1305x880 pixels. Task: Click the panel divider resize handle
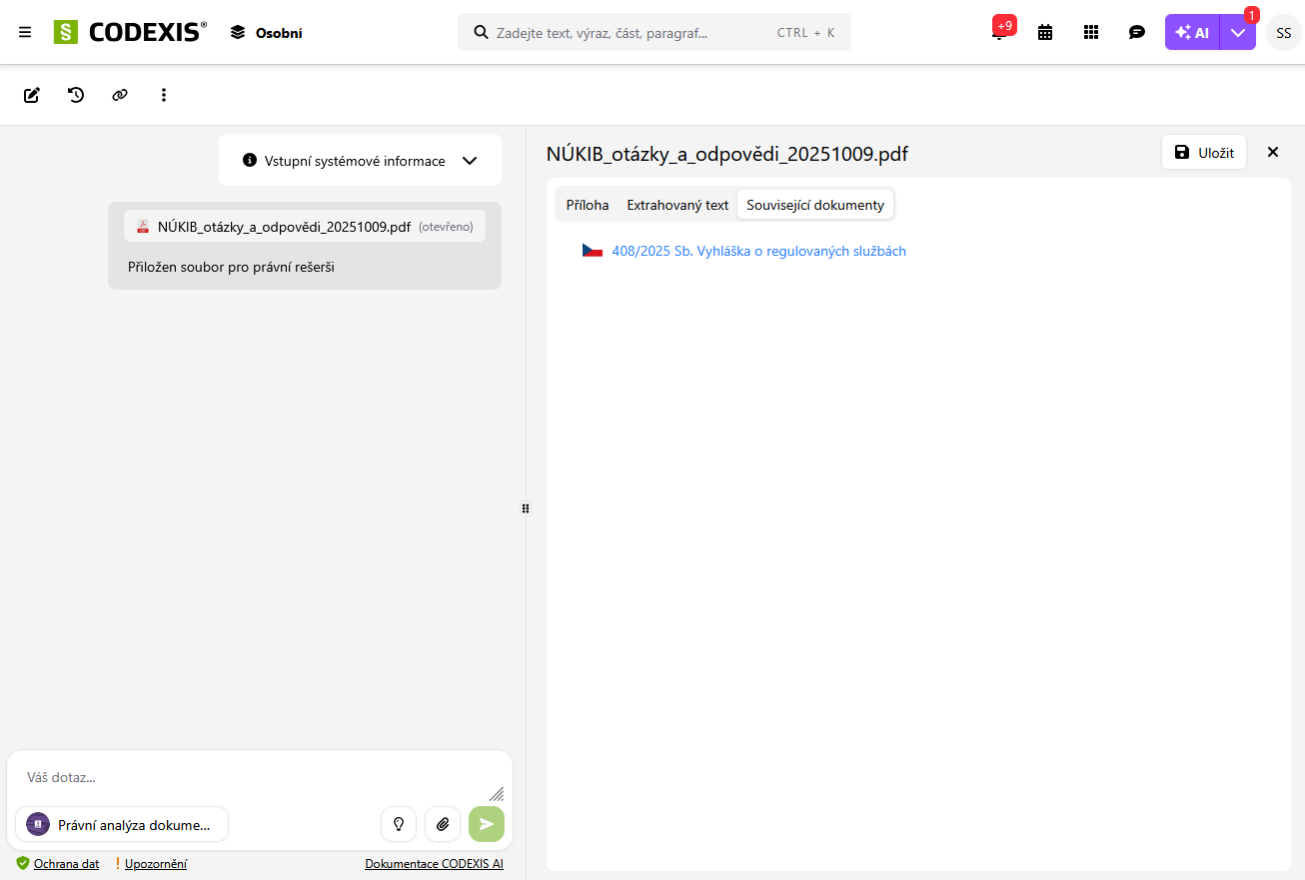(526, 508)
